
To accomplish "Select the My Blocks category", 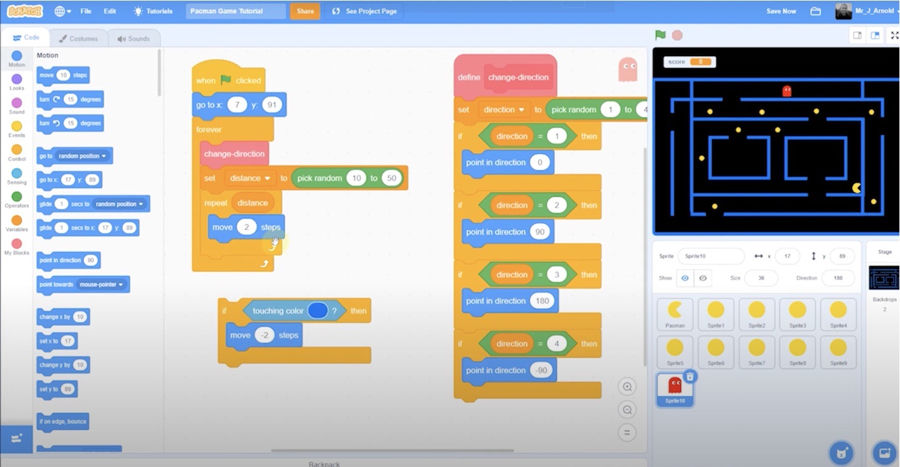I will click(16, 247).
